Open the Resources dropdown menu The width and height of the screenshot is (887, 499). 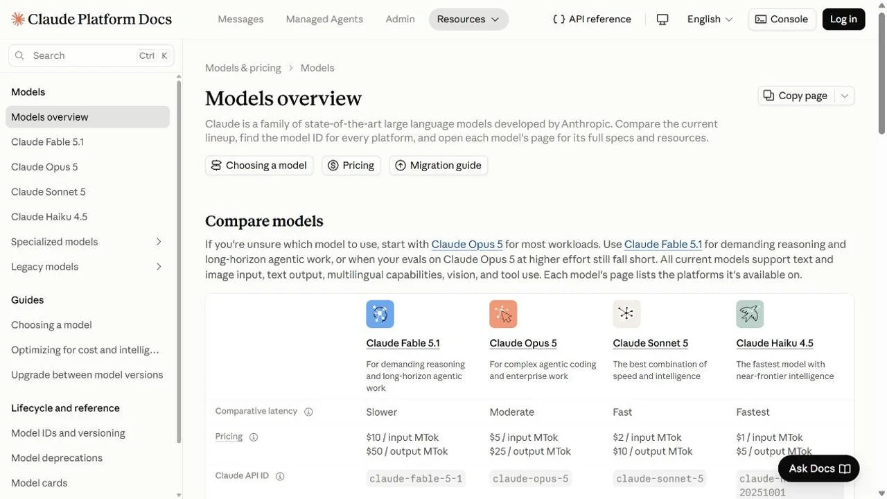click(468, 19)
